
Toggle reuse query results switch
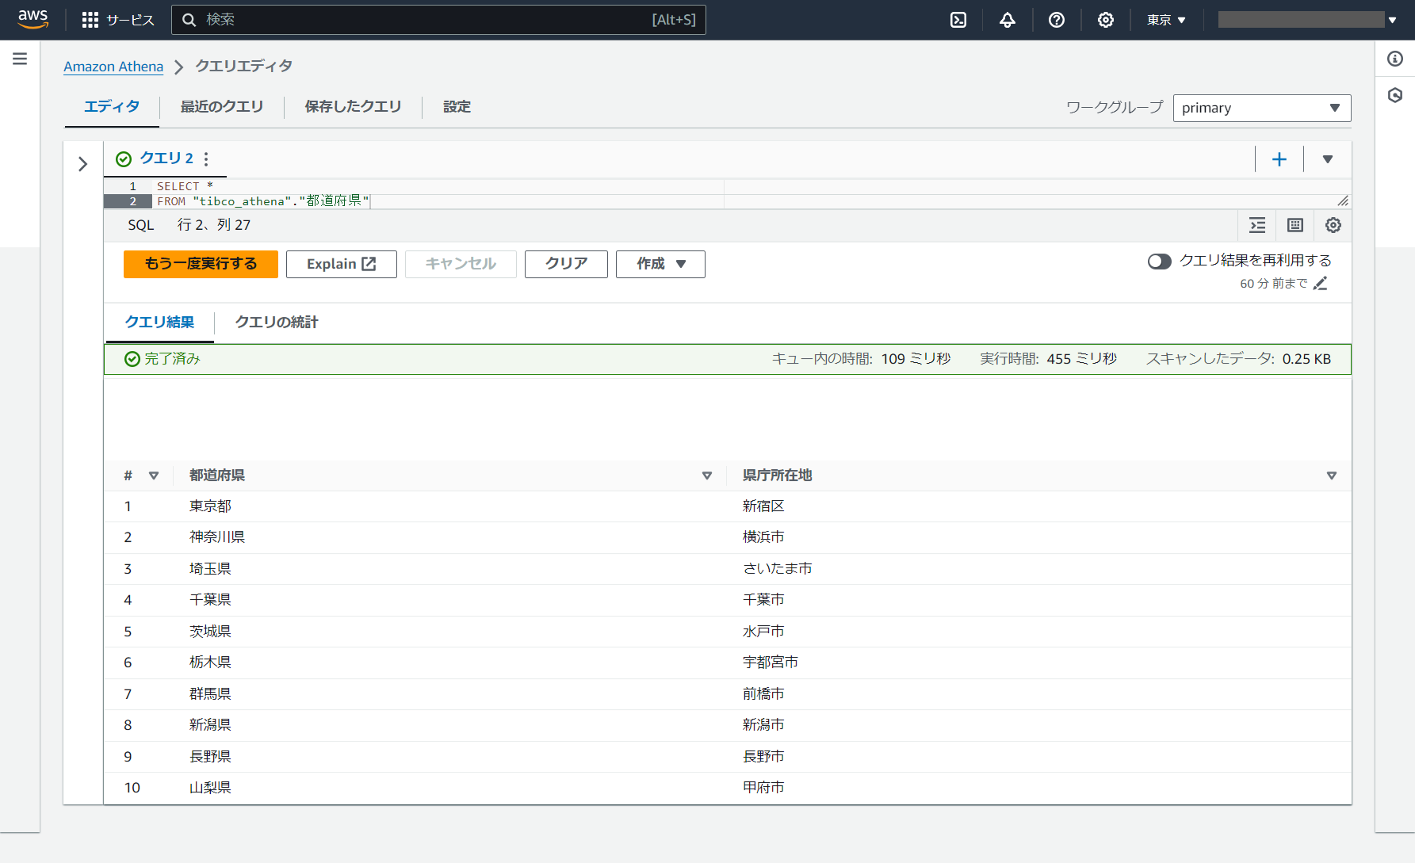[1160, 262]
